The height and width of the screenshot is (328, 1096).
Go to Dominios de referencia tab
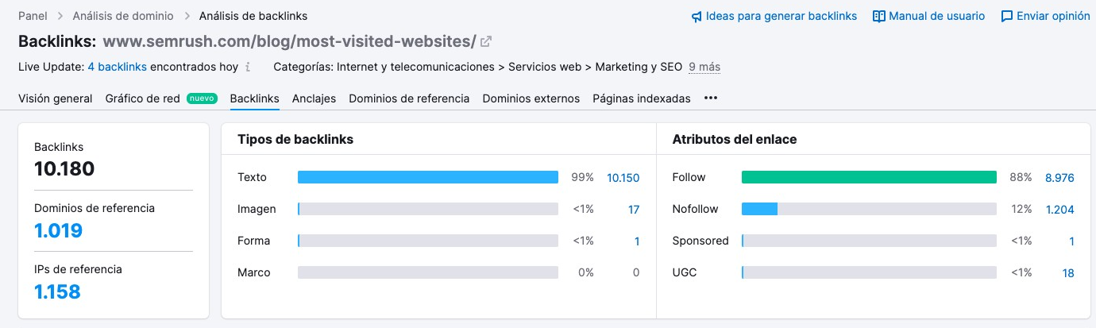click(409, 98)
